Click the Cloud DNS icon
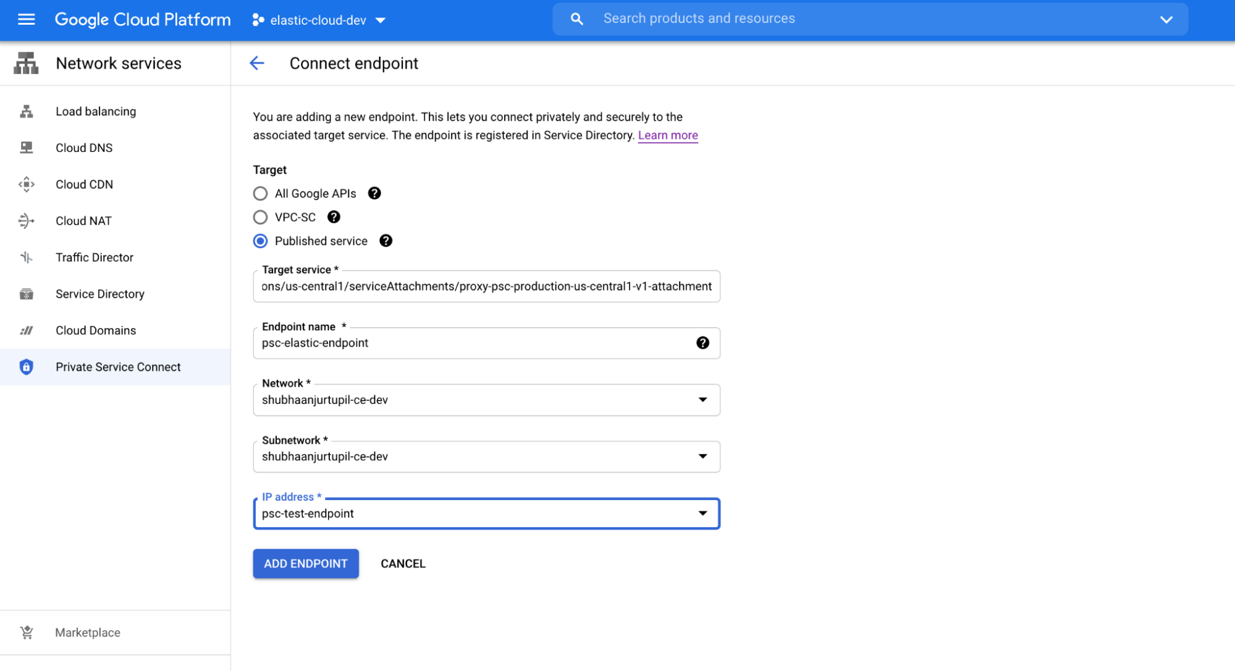The image size is (1235, 671). (26, 148)
